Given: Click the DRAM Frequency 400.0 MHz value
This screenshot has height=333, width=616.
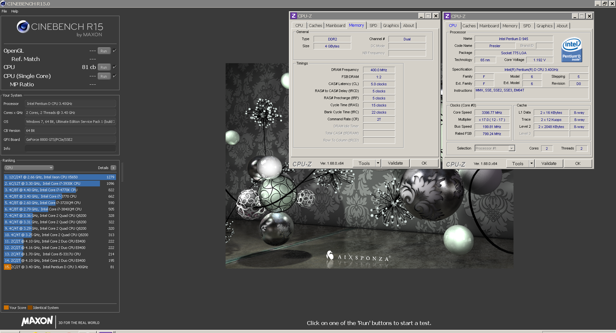Looking at the screenshot, I should pos(379,70).
